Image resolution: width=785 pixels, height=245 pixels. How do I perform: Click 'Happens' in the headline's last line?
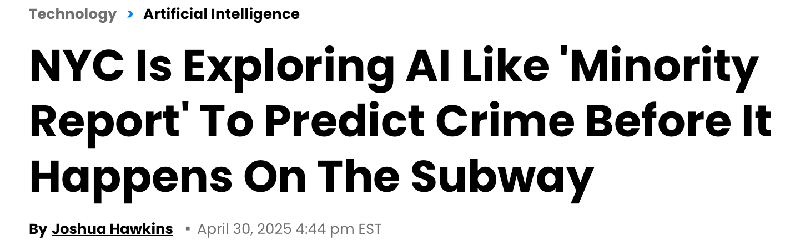point(131,178)
